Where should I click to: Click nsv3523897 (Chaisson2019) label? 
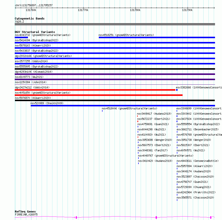(195, 177)
